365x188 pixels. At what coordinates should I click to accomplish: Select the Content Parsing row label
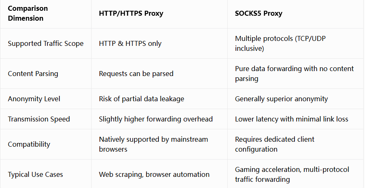click(33, 74)
